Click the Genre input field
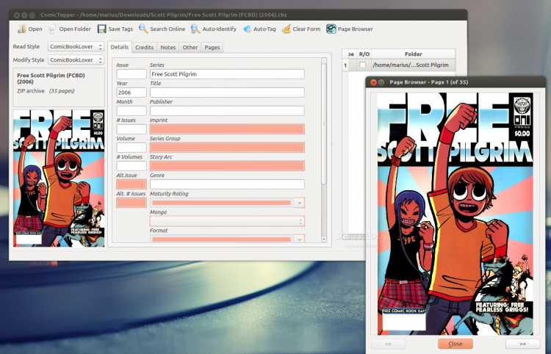This screenshot has height=354, width=551. click(x=227, y=184)
